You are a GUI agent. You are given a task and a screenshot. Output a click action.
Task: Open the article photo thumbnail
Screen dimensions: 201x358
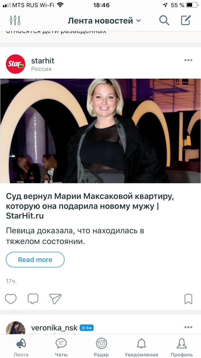point(100,131)
